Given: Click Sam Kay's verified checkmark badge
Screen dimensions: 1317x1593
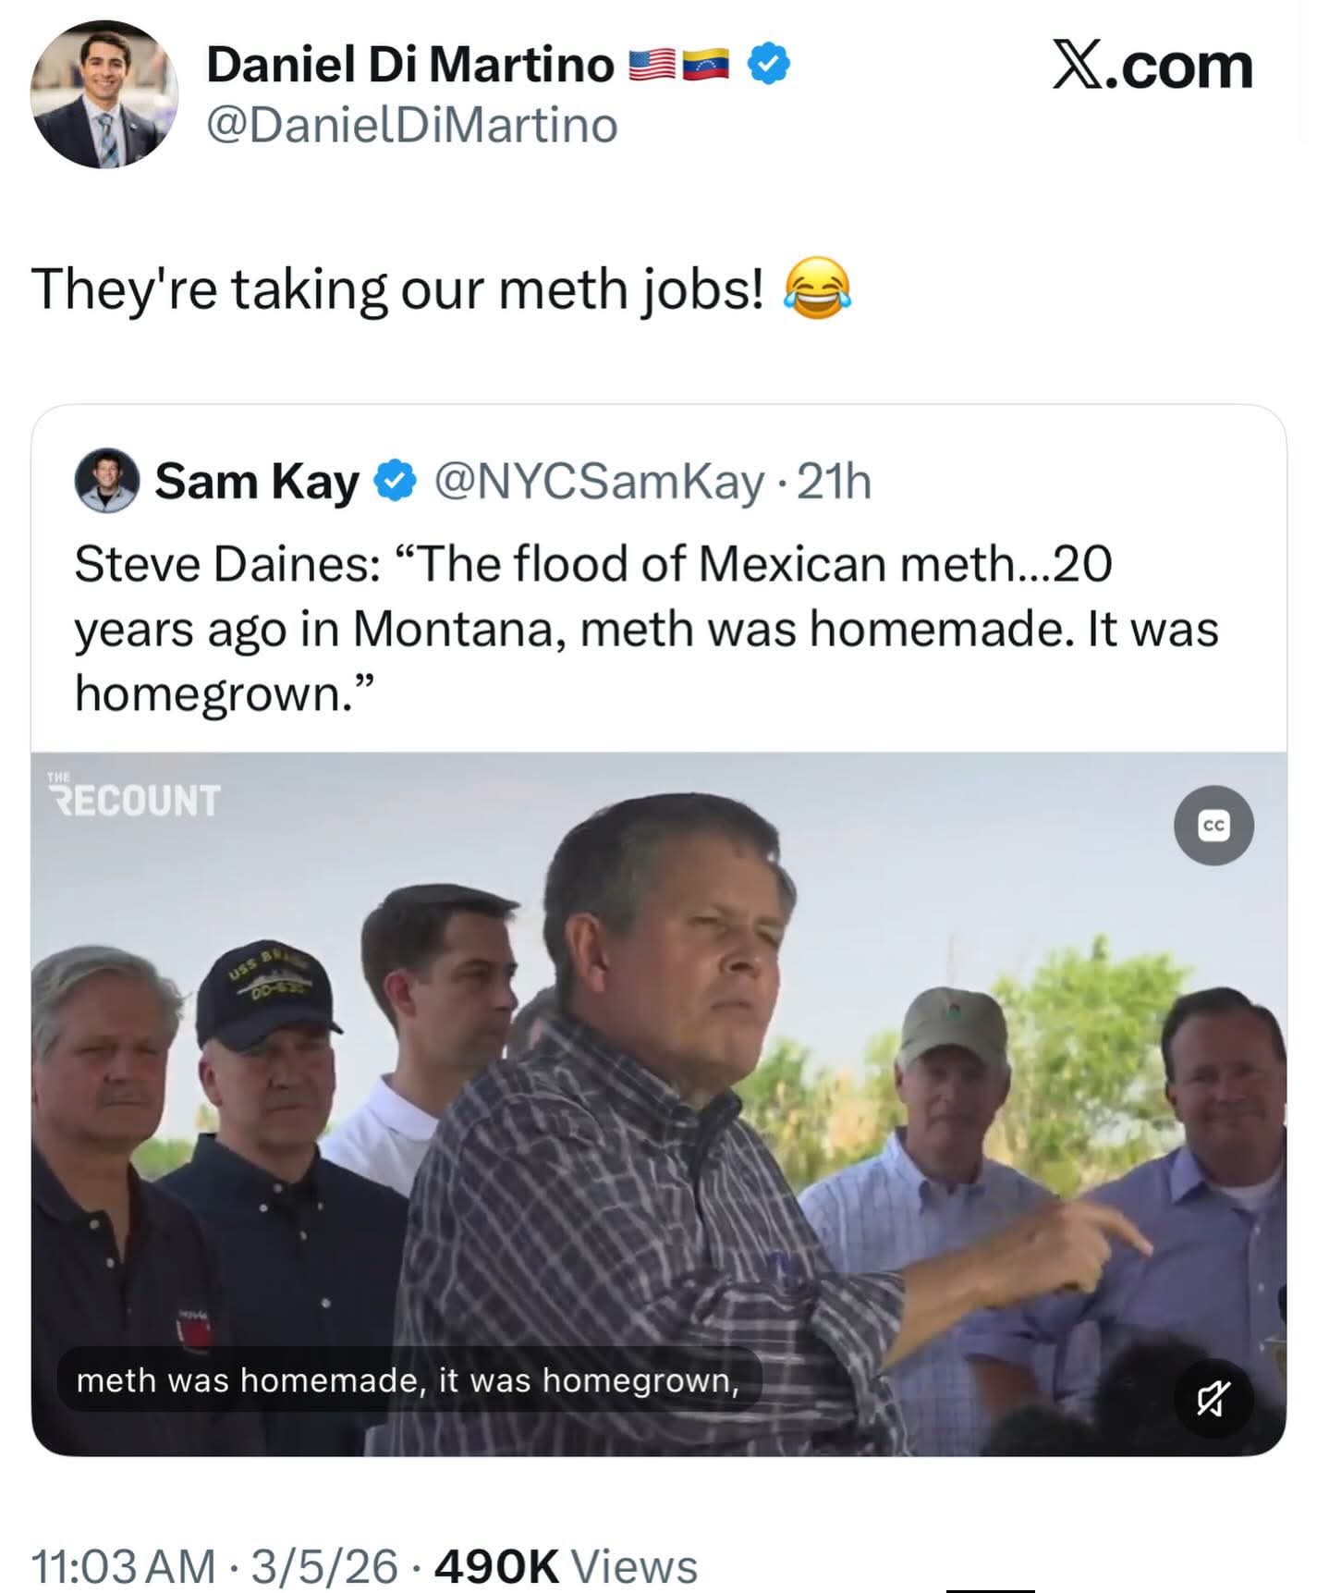Looking at the screenshot, I should click(395, 482).
